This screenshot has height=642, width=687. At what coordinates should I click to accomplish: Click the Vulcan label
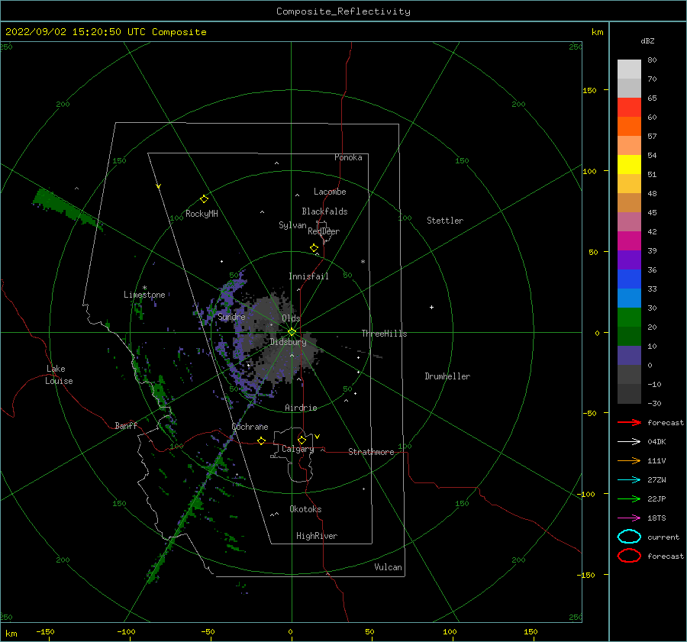(389, 567)
